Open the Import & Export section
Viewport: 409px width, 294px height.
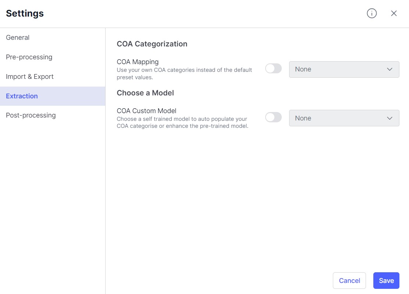click(30, 77)
